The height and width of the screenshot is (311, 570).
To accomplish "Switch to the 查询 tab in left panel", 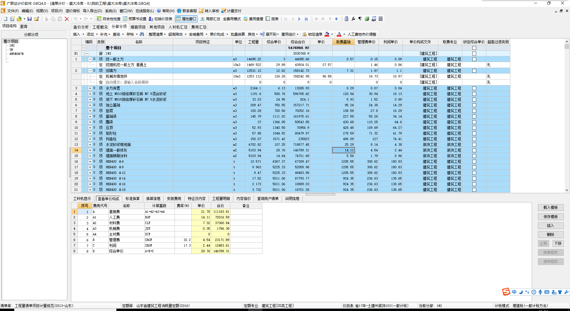I will click(24, 26).
